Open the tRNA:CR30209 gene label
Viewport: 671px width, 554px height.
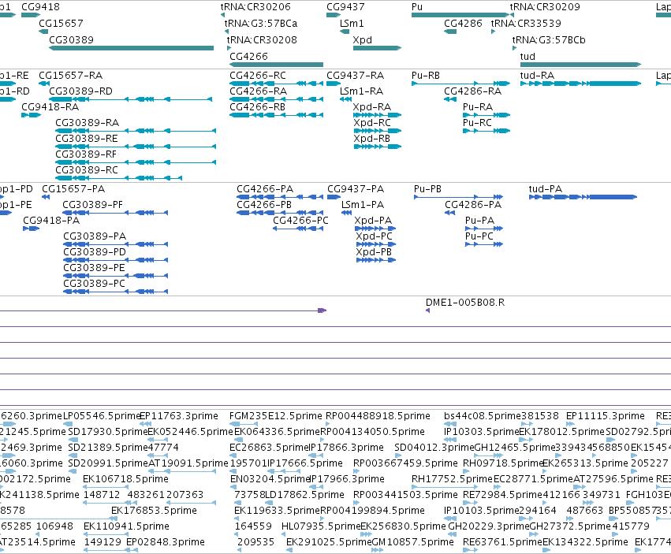point(545,7)
